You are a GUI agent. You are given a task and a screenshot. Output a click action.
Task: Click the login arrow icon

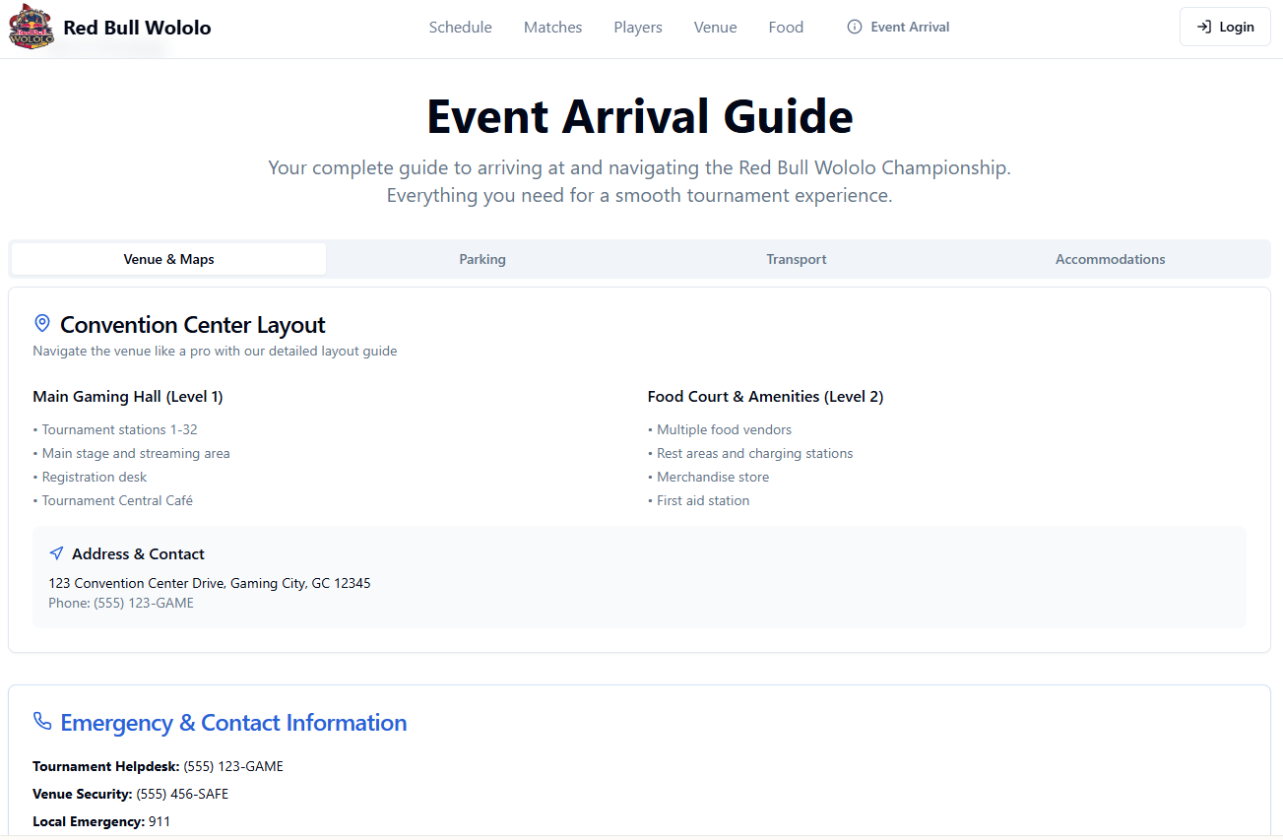[x=1203, y=28]
